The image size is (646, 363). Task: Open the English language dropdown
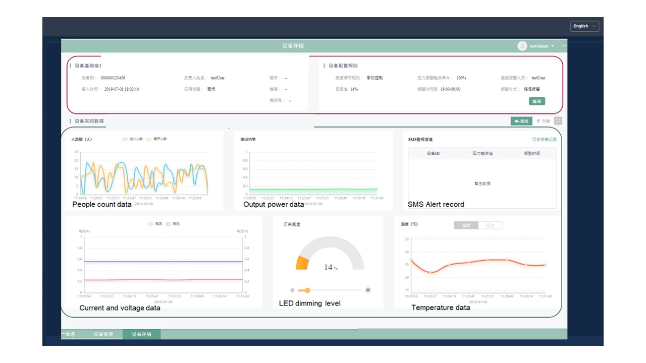584,26
